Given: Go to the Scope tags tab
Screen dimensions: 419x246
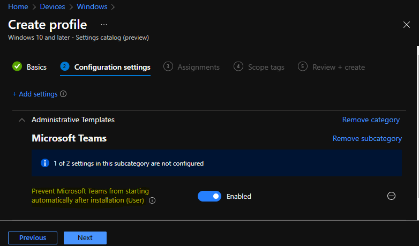Looking at the screenshot, I should (259, 67).
